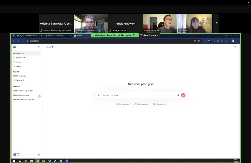Close the Sterowanie prezentacją tab
Screen dimensions: 251x163
[70, 36]
